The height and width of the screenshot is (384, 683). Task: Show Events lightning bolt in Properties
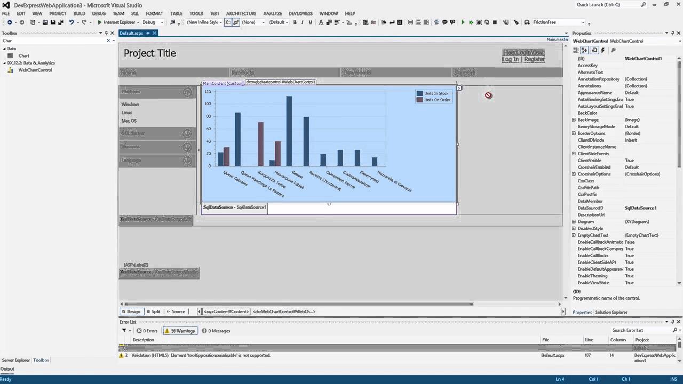pos(603,50)
